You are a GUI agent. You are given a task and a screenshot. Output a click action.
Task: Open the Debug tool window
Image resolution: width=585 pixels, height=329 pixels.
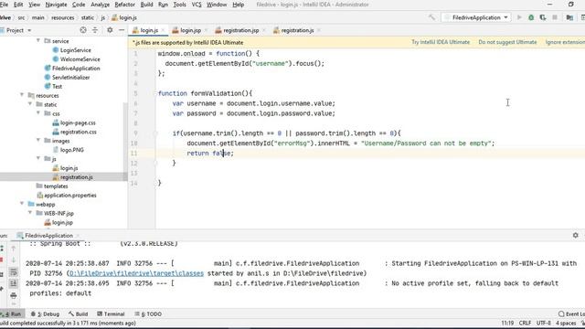coord(46,314)
